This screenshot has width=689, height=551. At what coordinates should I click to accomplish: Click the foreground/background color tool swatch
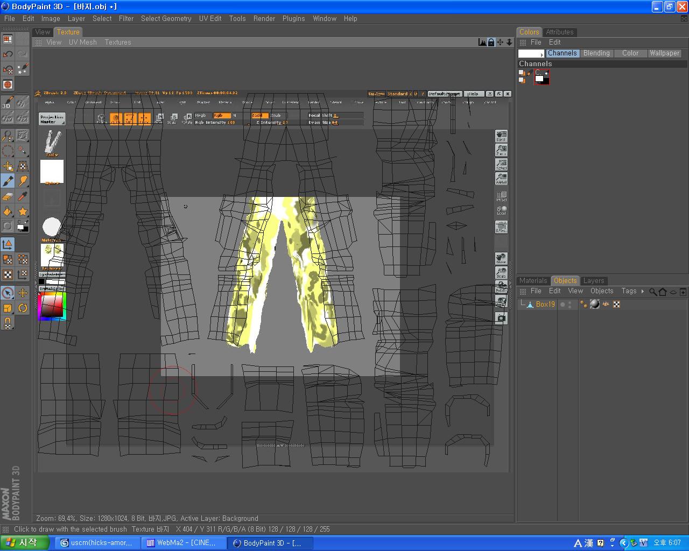click(23, 226)
